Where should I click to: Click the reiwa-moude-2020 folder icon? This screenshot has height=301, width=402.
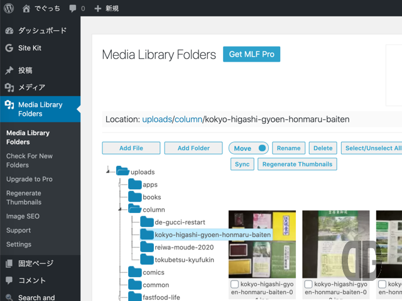click(147, 247)
